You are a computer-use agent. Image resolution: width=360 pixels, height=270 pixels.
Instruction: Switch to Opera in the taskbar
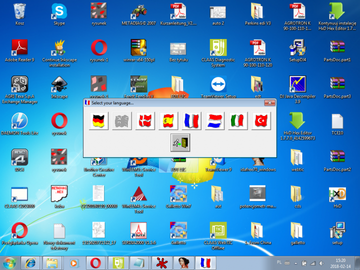(x=95, y=262)
